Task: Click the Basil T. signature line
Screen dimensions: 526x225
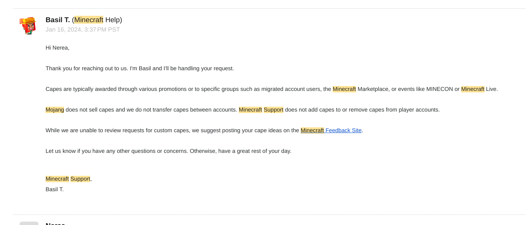Action: [55, 189]
